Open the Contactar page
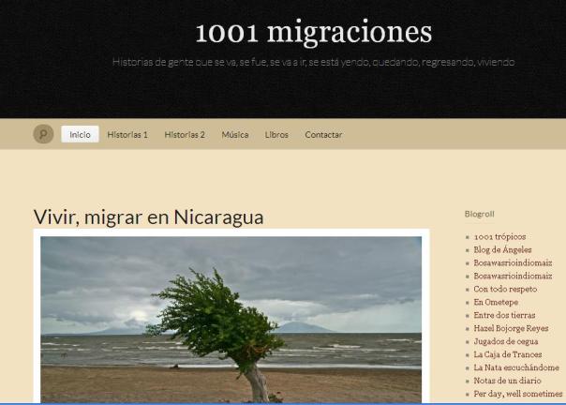 (x=323, y=135)
